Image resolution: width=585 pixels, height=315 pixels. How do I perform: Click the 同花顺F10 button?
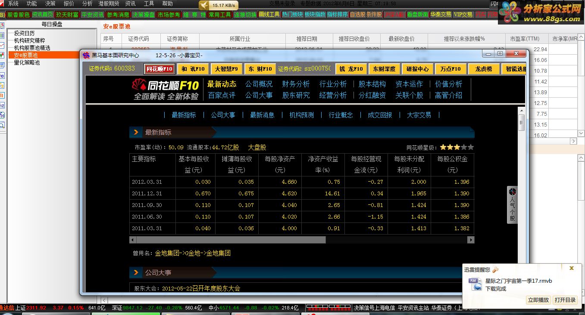click(160, 69)
